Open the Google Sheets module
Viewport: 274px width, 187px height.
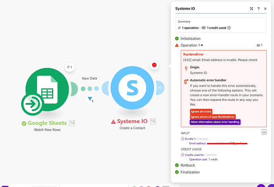coord(47,89)
